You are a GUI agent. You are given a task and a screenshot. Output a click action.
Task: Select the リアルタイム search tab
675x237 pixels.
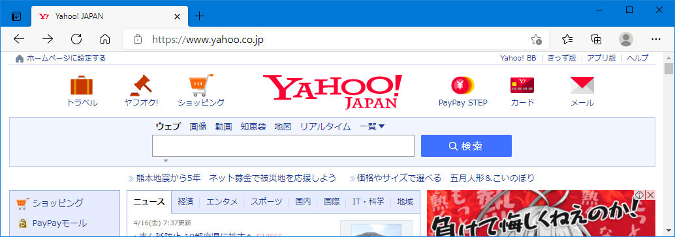pos(326,127)
